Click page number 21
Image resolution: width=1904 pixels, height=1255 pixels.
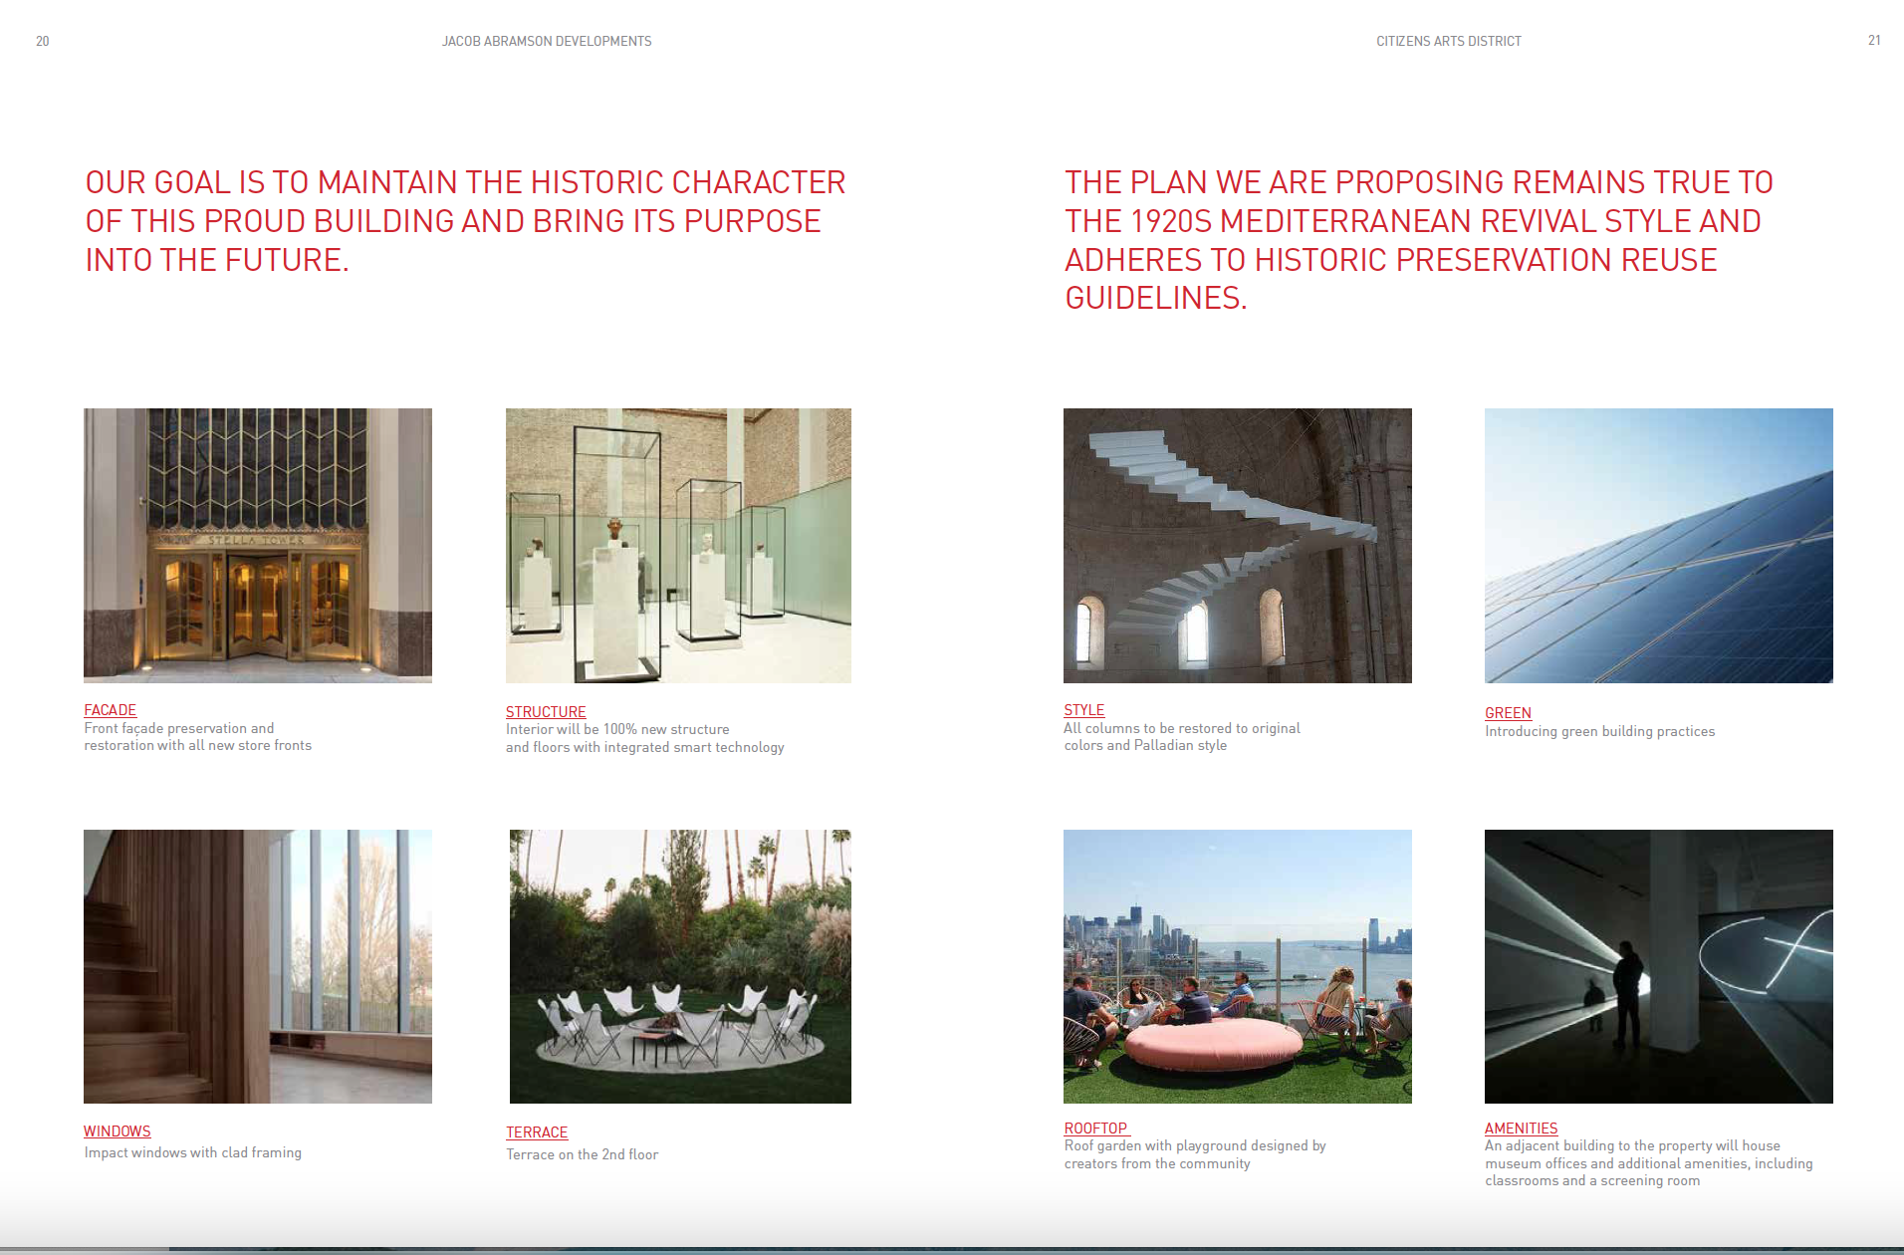[1874, 41]
